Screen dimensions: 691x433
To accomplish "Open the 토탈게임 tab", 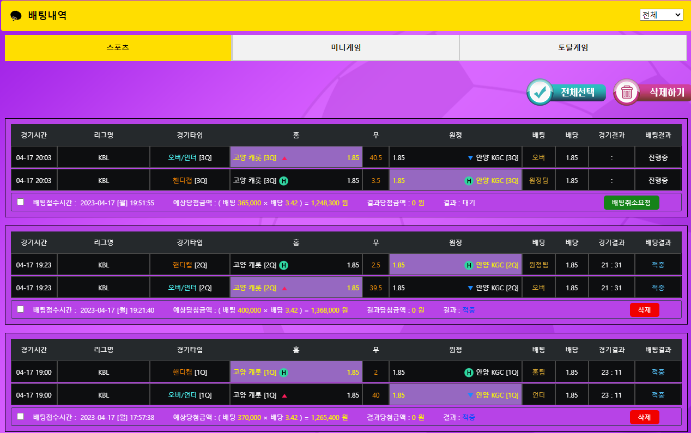I will [572, 48].
